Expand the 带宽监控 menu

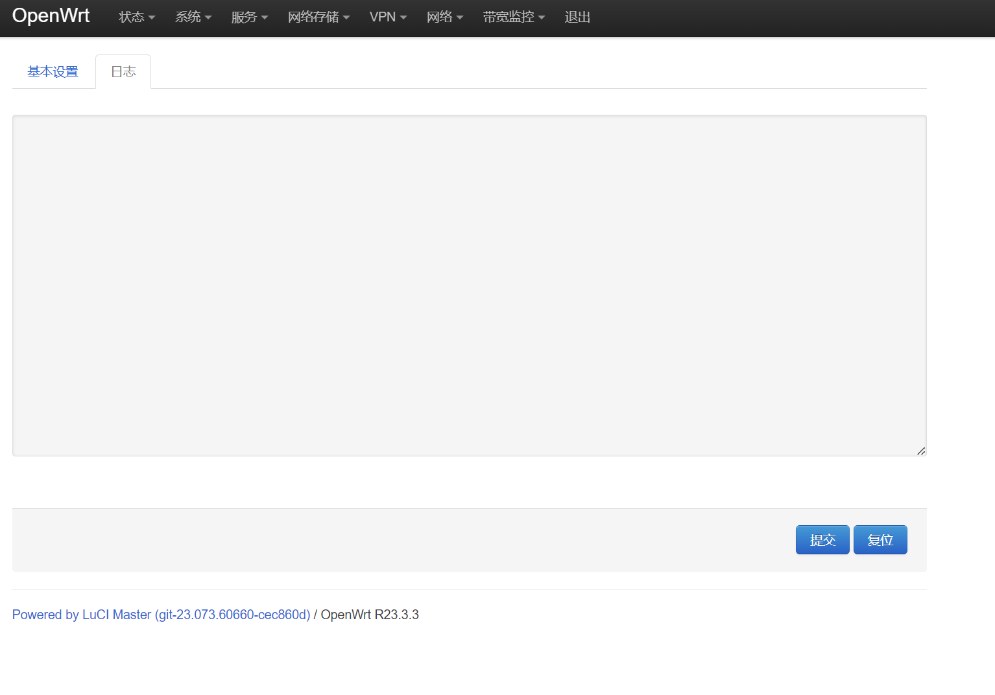[514, 18]
